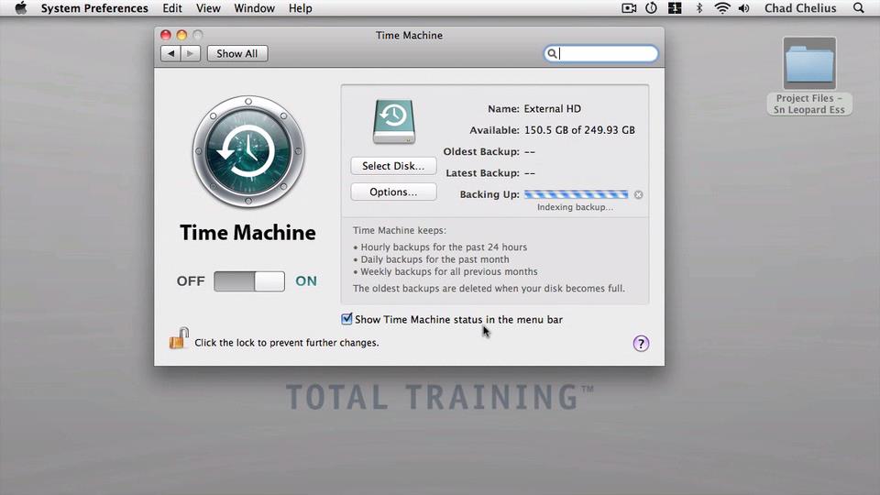Minimize the Time Machine window
The width and height of the screenshot is (880, 495).
181,35
